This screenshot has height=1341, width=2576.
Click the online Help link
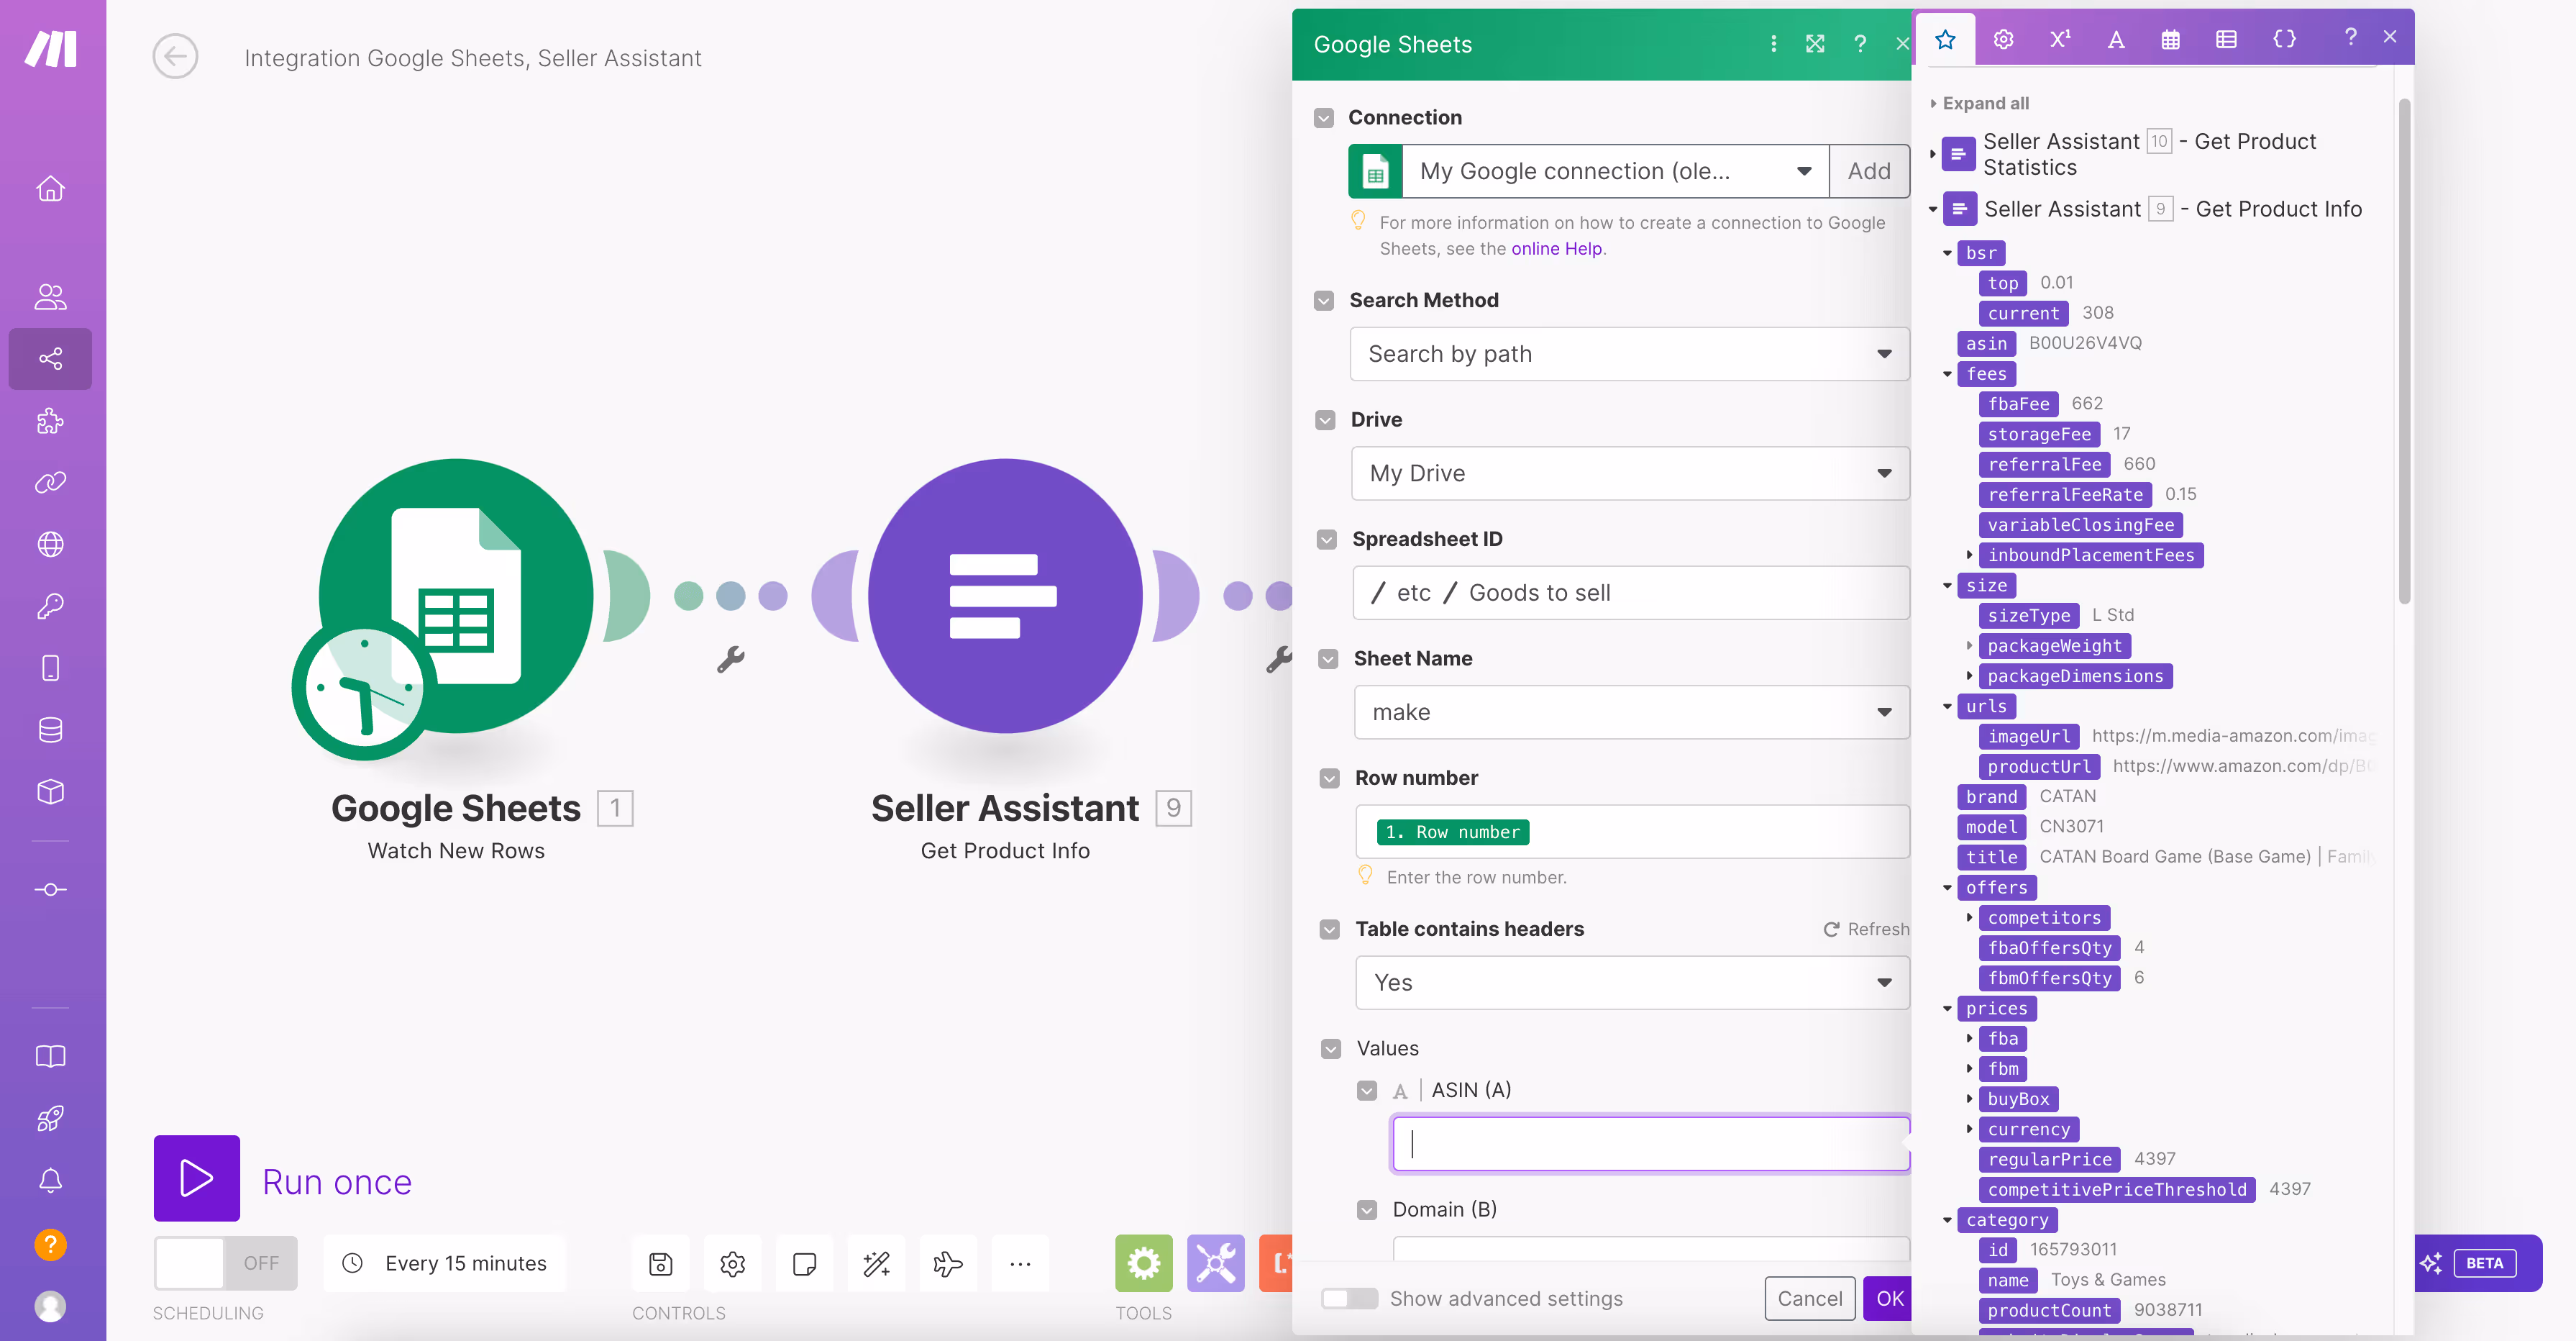[1556, 248]
